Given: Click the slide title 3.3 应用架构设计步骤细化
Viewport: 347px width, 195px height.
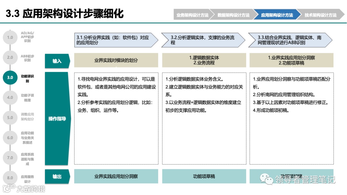Looking at the screenshot, I should tap(65, 13).
